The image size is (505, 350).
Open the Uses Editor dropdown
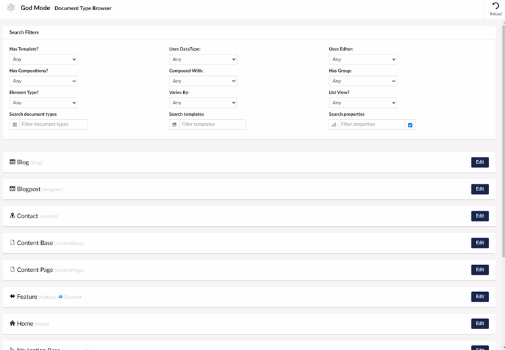point(363,59)
